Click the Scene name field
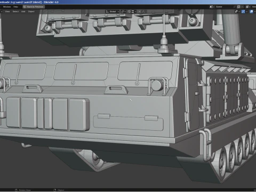 pyautogui.click(x=224, y=7)
